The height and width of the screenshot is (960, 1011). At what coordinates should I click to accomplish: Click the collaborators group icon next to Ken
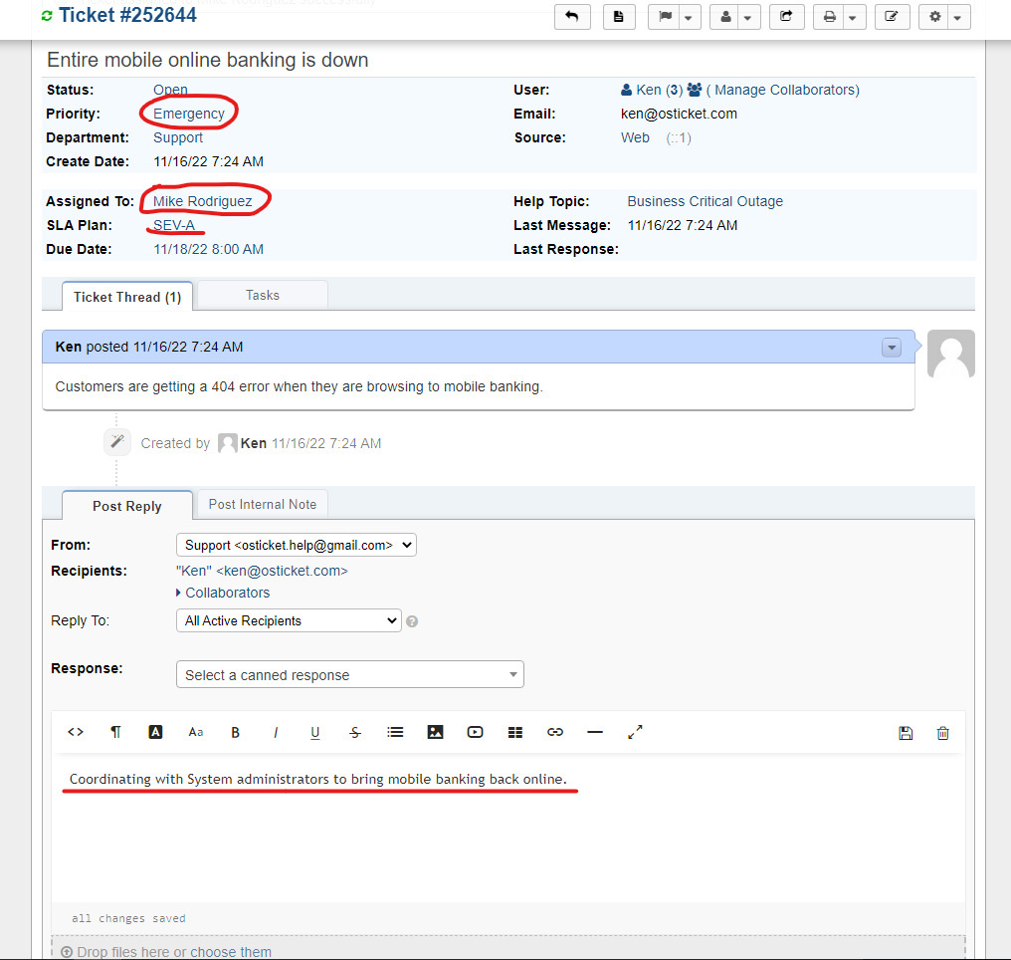tap(694, 89)
